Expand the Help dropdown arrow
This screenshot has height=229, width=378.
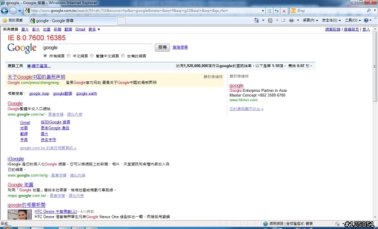point(370,21)
